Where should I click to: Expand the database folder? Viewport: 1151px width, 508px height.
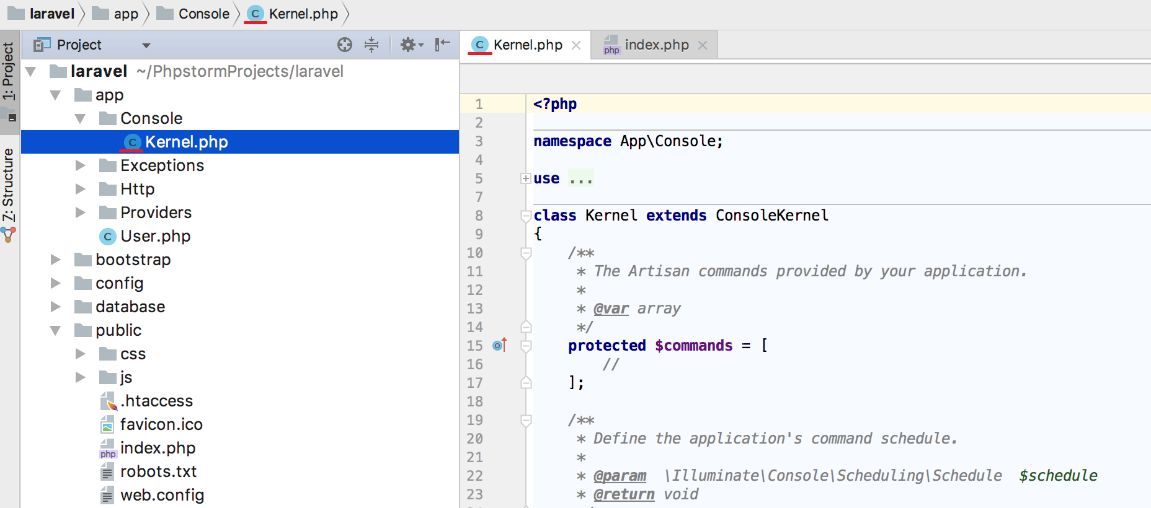(x=55, y=307)
